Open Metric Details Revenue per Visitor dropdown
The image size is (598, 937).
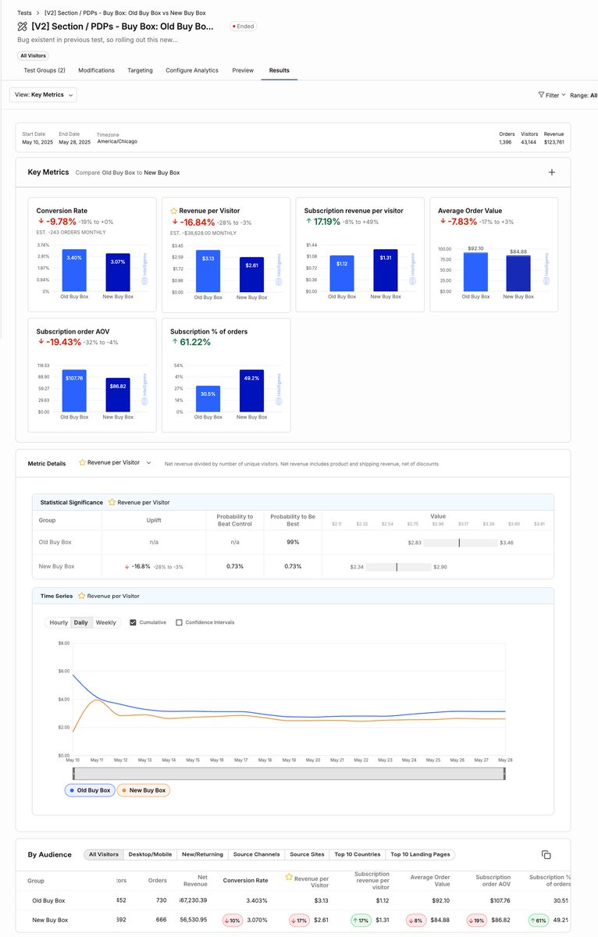[x=115, y=463]
